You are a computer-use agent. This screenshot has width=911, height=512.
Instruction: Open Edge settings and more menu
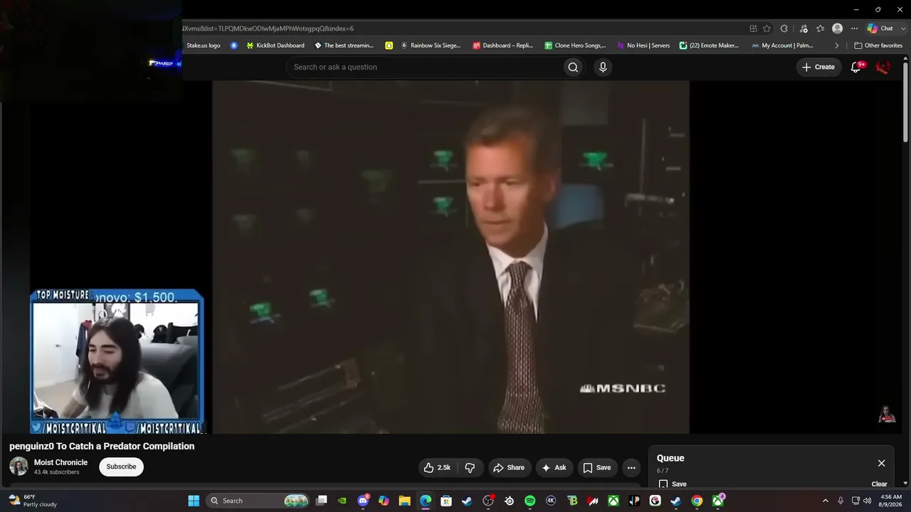(x=854, y=28)
